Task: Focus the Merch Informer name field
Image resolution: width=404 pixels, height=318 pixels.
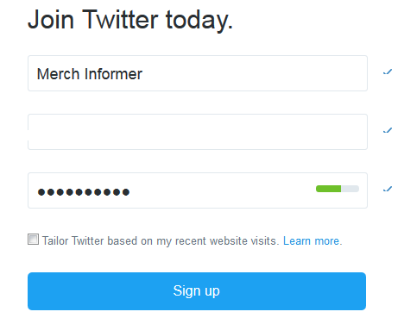Action: 198,73
